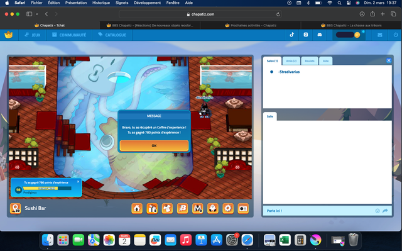
Task: Open Calculator from the Dock
Action: coord(300,240)
